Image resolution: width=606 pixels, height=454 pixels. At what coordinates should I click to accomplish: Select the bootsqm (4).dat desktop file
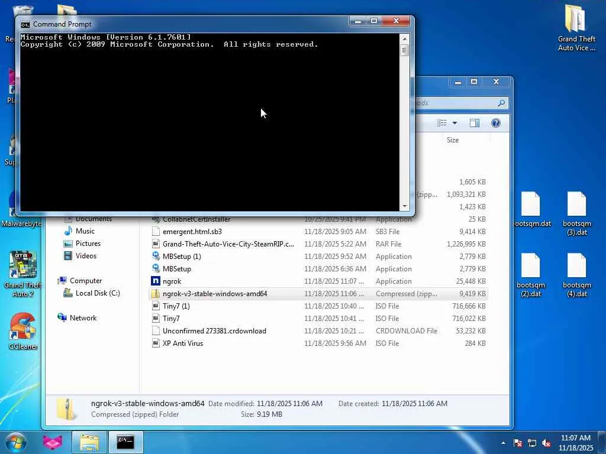pos(576,275)
